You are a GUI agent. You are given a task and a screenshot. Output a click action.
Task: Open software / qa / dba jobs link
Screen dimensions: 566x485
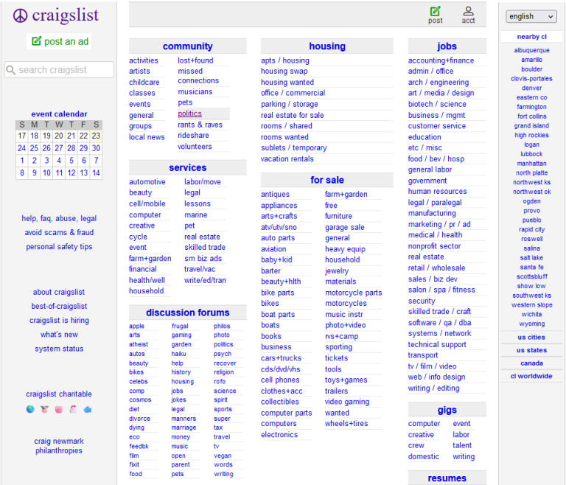pyautogui.click(x=440, y=323)
